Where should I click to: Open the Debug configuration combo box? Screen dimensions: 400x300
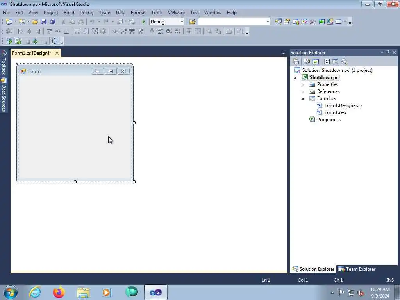[x=166, y=22]
